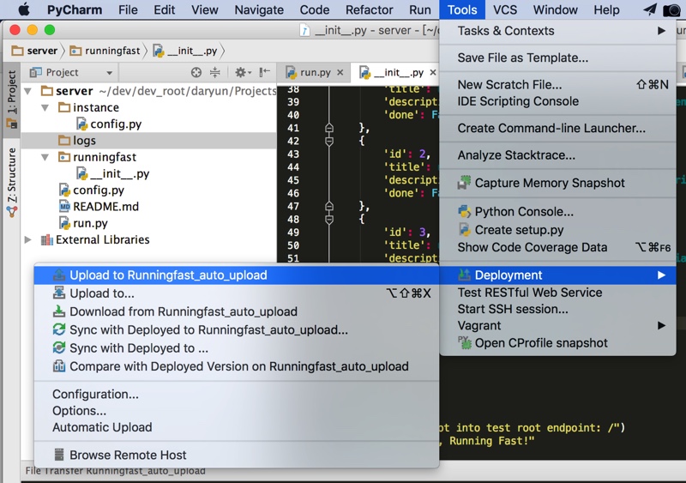Select config.py under instance folder
Image resolution: width=686 pixels, height=483 pixels.
(x=116, y=124)
